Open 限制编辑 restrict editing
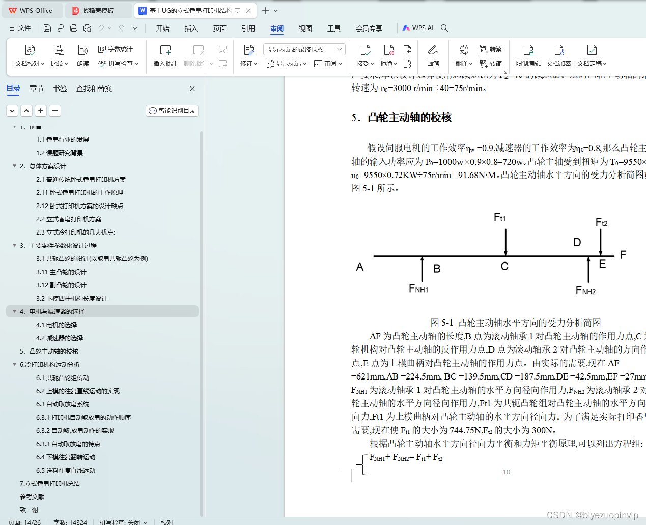The width and height of the screenshot is (646, 525). [x=528, y=55]
